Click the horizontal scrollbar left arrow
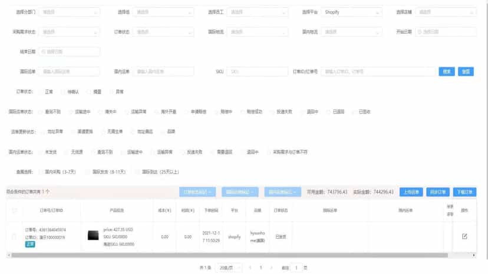 9,255
